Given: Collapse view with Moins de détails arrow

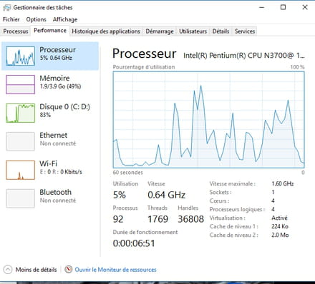Looking at the screenshot, I should (x=8, y=270).
